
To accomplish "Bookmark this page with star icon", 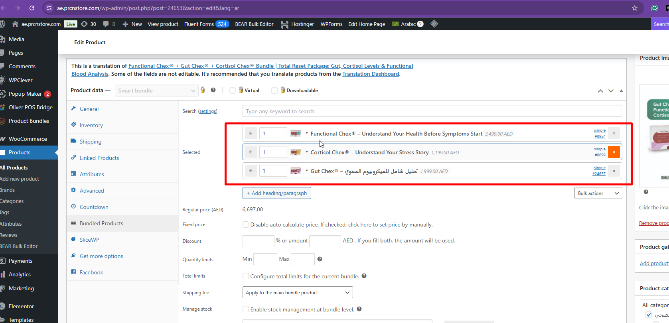I will pos(634,8).
